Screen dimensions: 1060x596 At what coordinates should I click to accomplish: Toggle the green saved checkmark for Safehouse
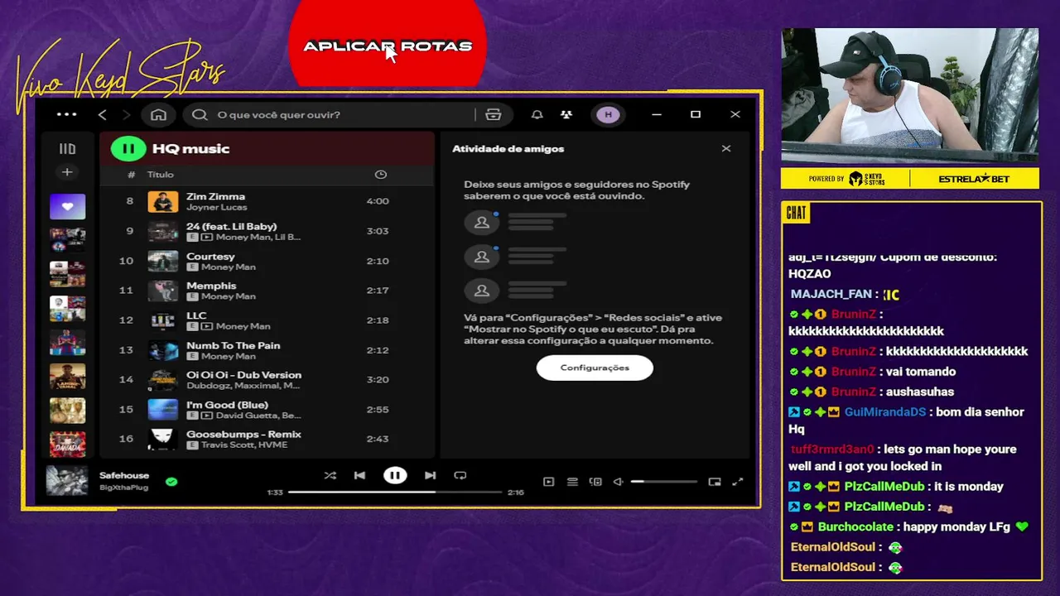pyautogui.click(x=171, y=481)
